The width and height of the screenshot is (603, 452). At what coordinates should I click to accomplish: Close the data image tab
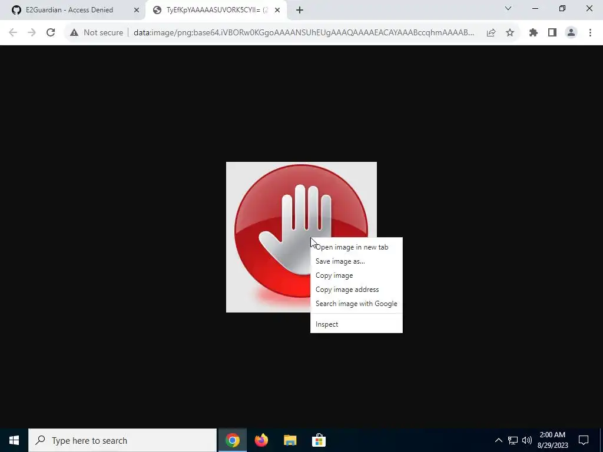click(x=277, y=10)
